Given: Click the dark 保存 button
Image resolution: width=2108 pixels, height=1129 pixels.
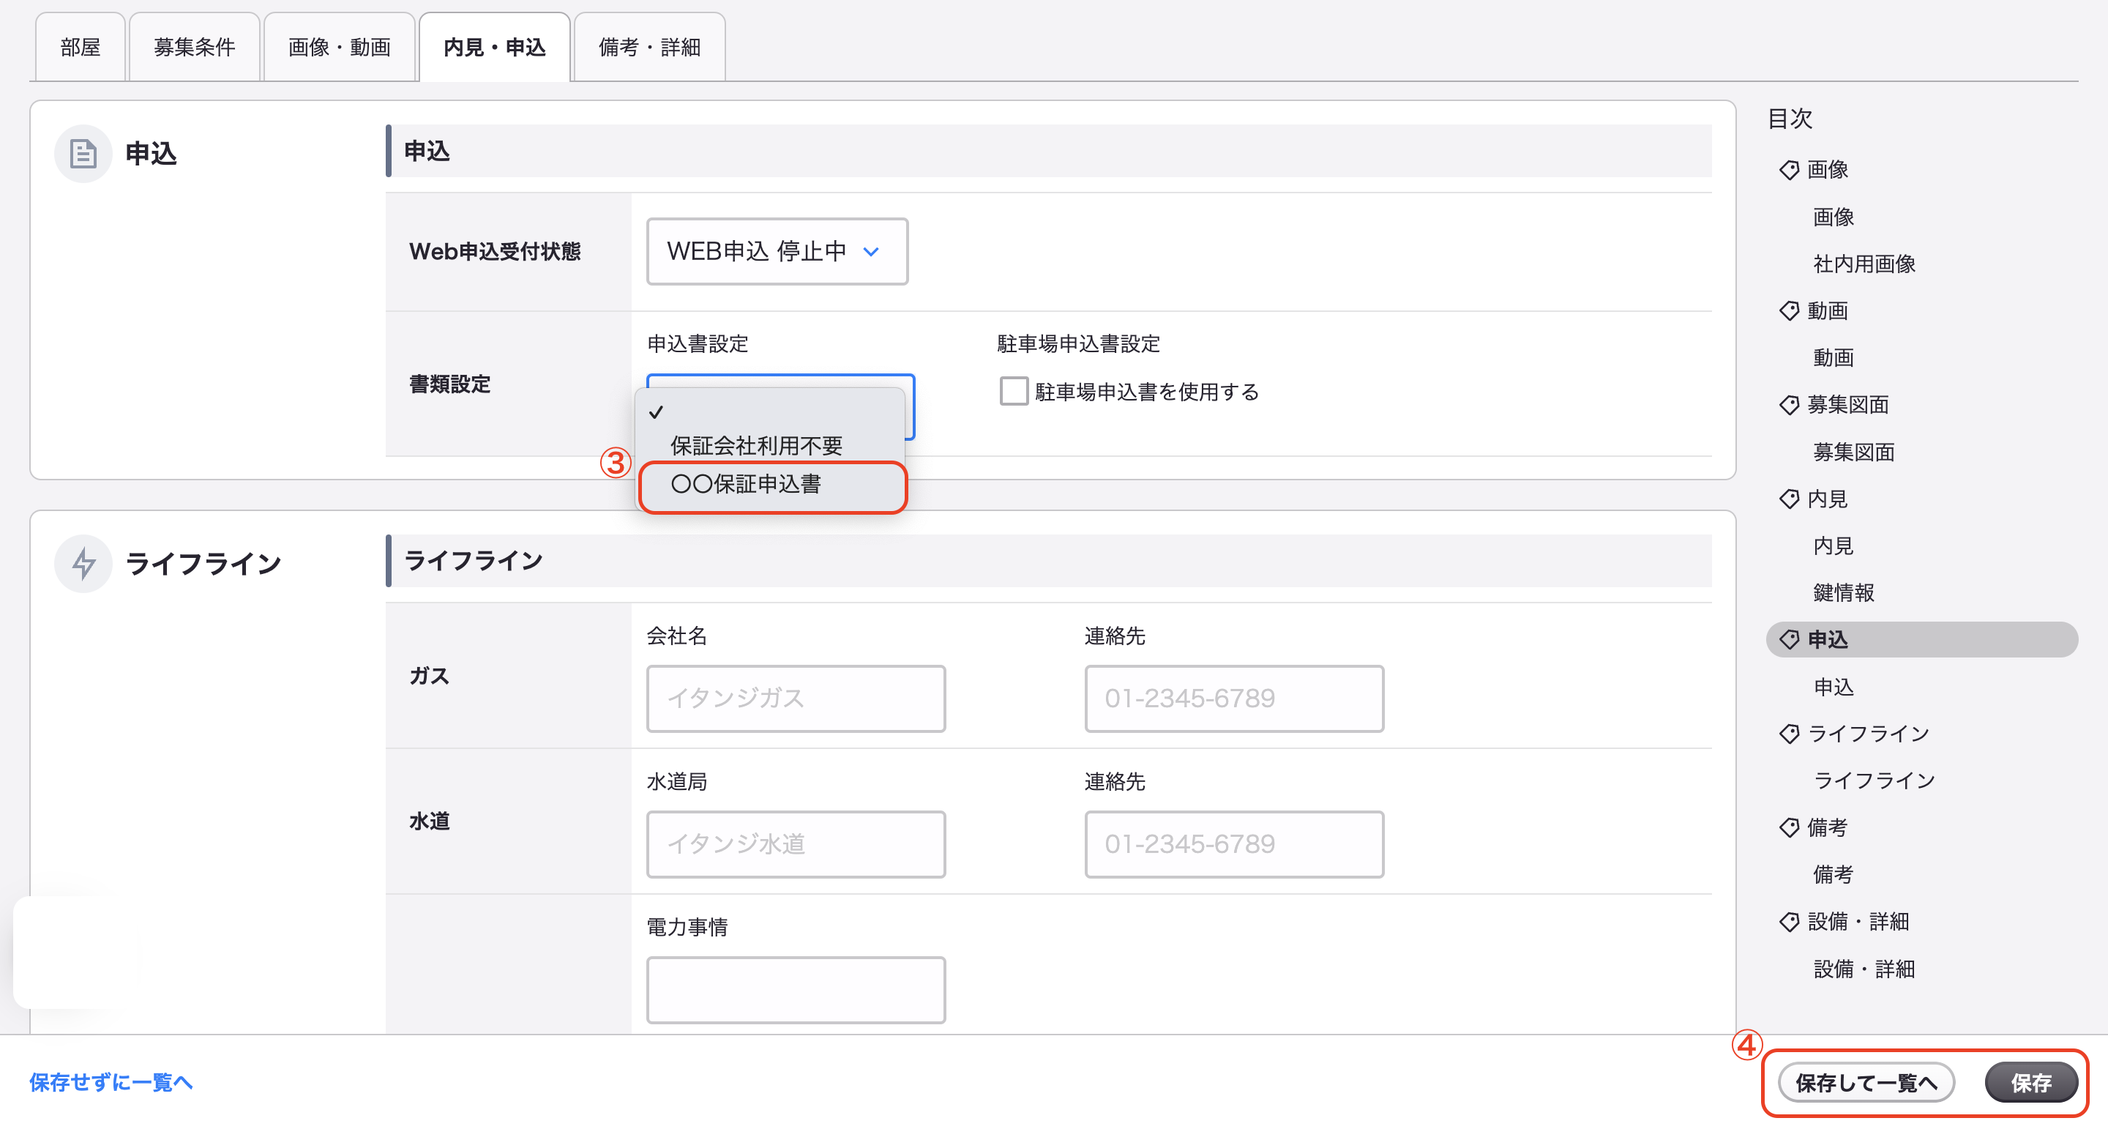Looking at the screenshot, I should click(x=2031, y=1082).
